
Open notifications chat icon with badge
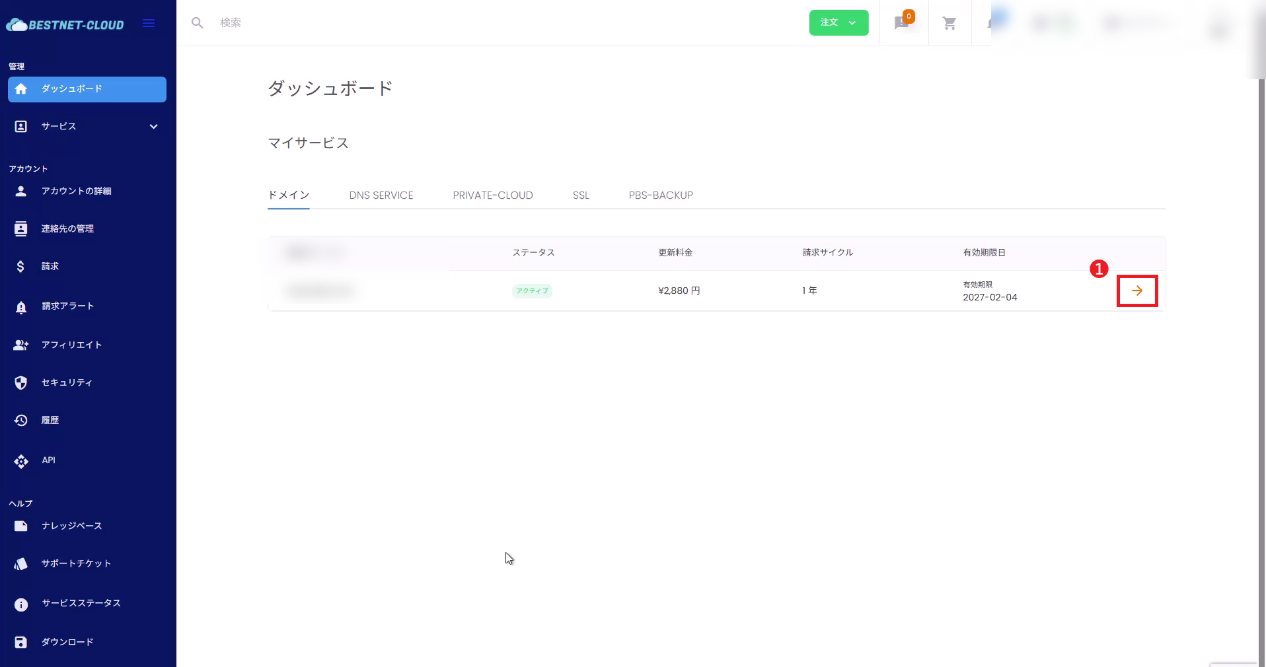(x=902, y=23)
